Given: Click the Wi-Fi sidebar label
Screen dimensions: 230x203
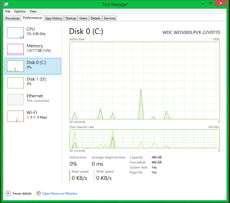Looking at the screenshot, I should (x=32, y=113).
